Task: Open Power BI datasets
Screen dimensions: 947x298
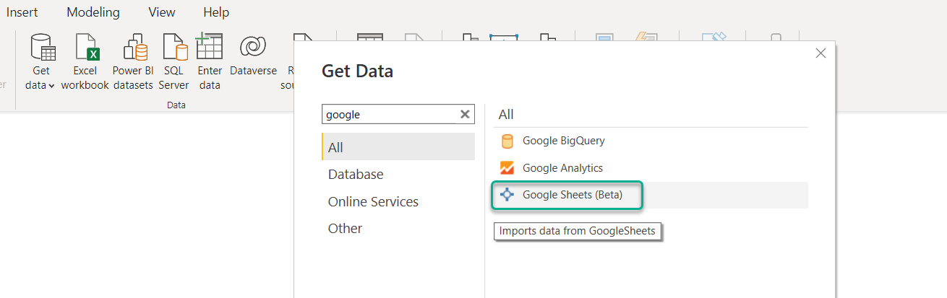Action: pos(132,61)
